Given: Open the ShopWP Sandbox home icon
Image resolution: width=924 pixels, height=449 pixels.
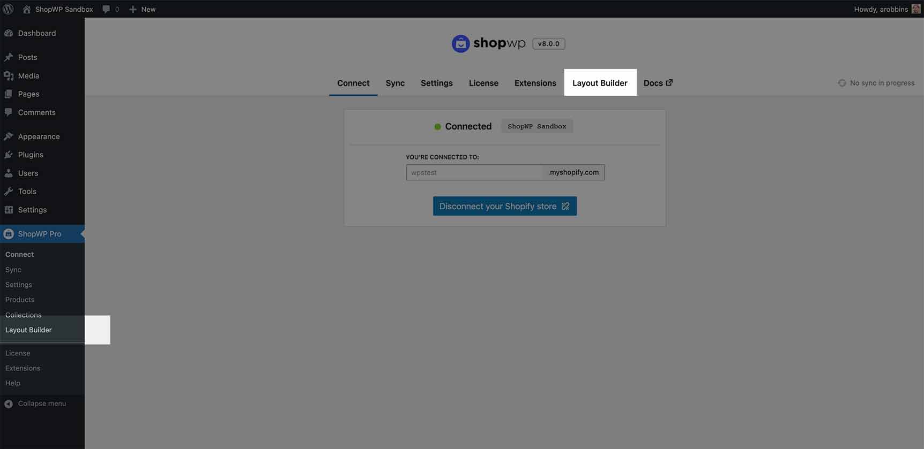Looking at the screenshot, I should click(x=27, y=9).
